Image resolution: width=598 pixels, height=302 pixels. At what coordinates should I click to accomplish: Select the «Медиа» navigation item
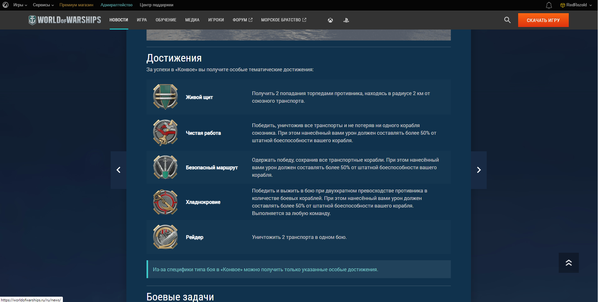192,20
